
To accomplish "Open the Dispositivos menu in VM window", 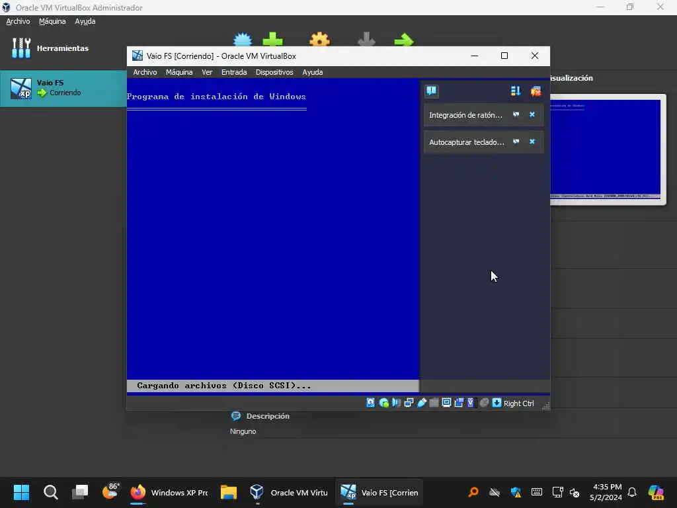I will (x=274, y=72).
